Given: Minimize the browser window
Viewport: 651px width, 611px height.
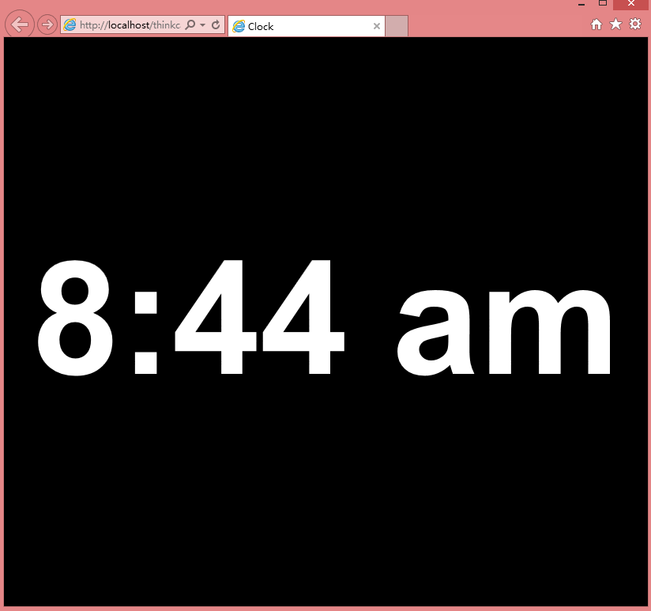Looking at the screenshot, I should pyautogui.click(x=581, y=4).
